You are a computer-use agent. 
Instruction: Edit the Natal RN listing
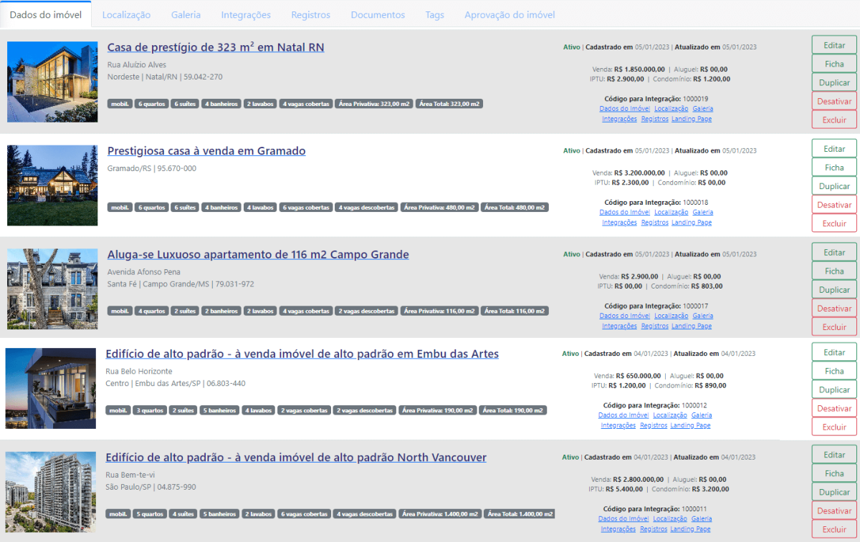click(834, 45)
